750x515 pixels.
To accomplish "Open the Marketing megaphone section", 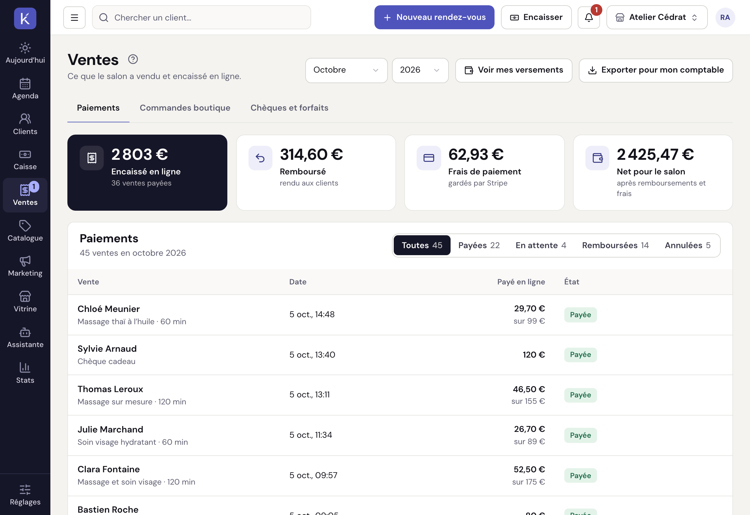I will coord(25,266).
